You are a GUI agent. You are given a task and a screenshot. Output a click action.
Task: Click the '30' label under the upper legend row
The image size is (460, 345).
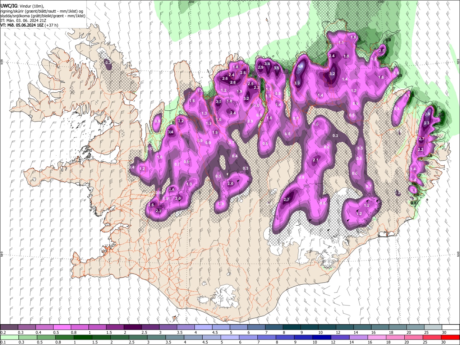pyautogui.click(x=444, y=332)
